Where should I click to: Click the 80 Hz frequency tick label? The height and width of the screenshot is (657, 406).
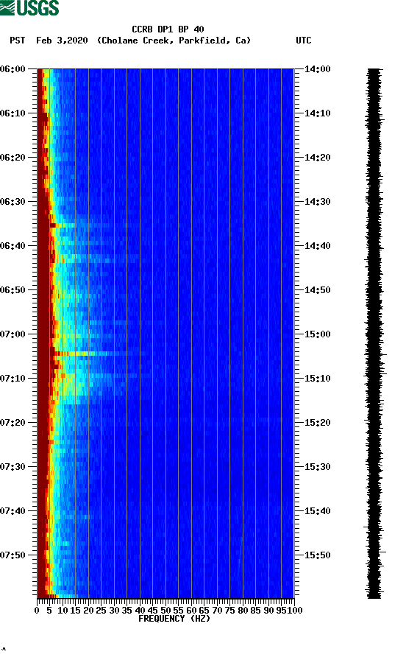click(243, 611)
